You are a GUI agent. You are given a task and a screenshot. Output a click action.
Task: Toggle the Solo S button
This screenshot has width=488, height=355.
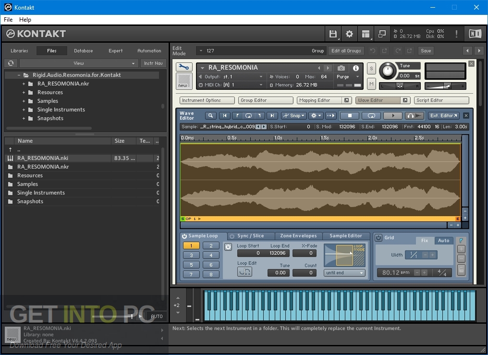(x=371, y=68)
